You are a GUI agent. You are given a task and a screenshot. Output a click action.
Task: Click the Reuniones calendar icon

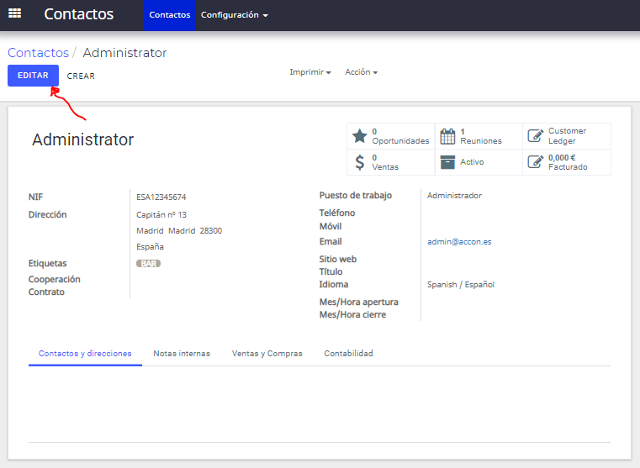coord(447,136)
